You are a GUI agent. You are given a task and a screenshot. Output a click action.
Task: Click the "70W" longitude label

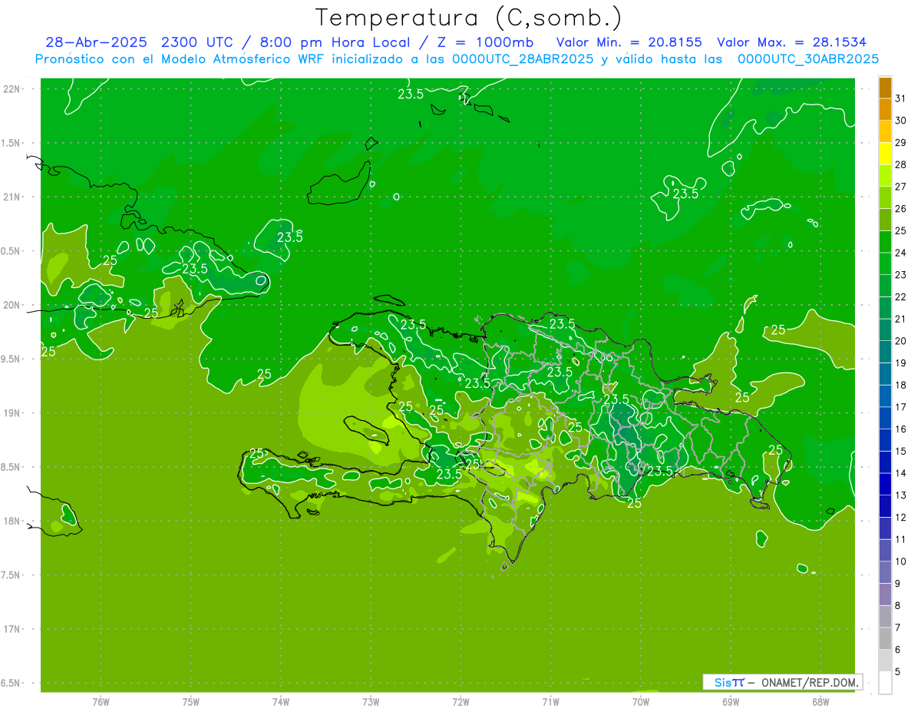[640, 701]
